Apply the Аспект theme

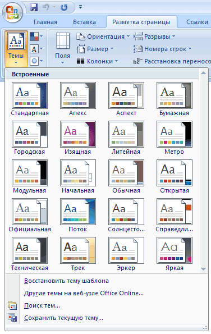[x=126, y=99]
